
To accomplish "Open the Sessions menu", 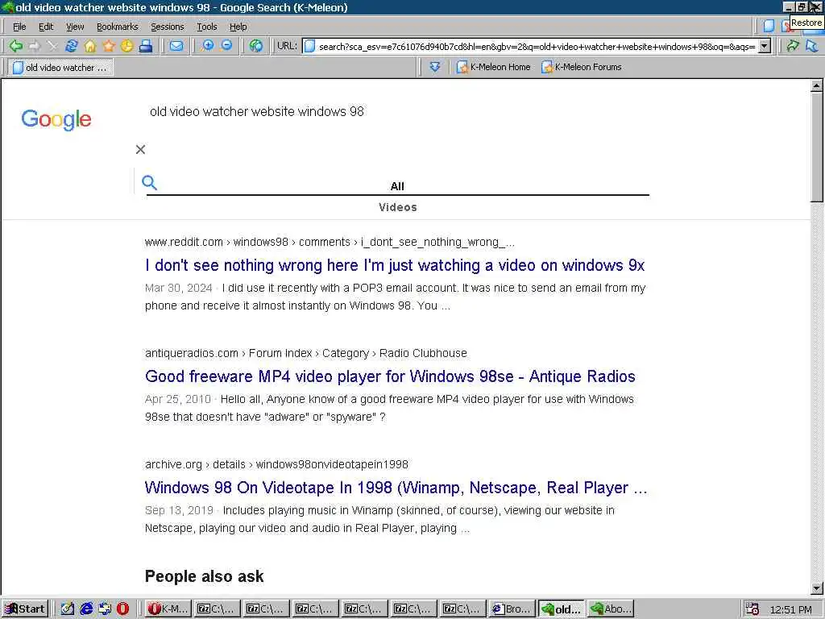I will coord(168,27).
